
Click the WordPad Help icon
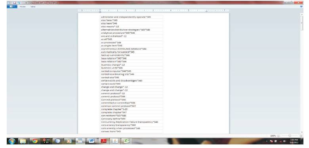click(301, 7)
